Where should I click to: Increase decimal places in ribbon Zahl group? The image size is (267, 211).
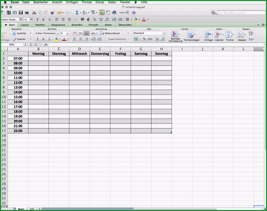pyautogui.click(x=157, y=39)
